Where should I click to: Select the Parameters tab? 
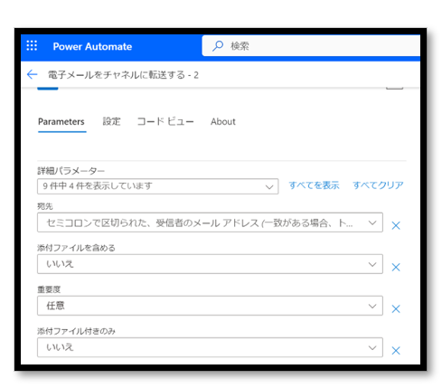(x=61, y=122)
